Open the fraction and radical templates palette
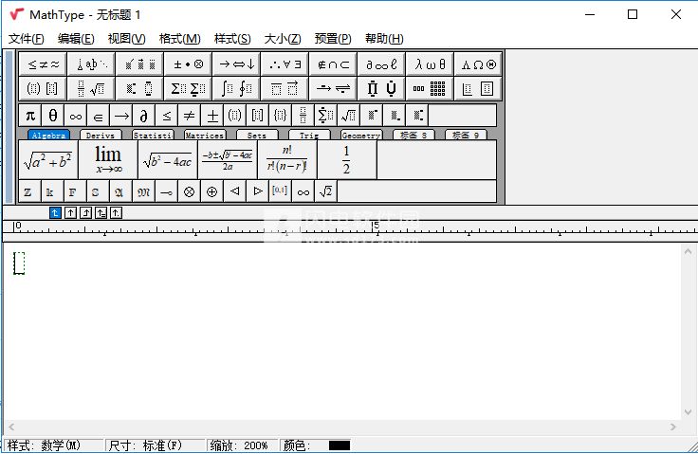This screenshot has height=454, width=698. click(x=91, y=88)
